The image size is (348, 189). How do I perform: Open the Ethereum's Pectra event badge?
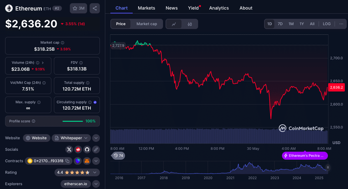(305, 156)
